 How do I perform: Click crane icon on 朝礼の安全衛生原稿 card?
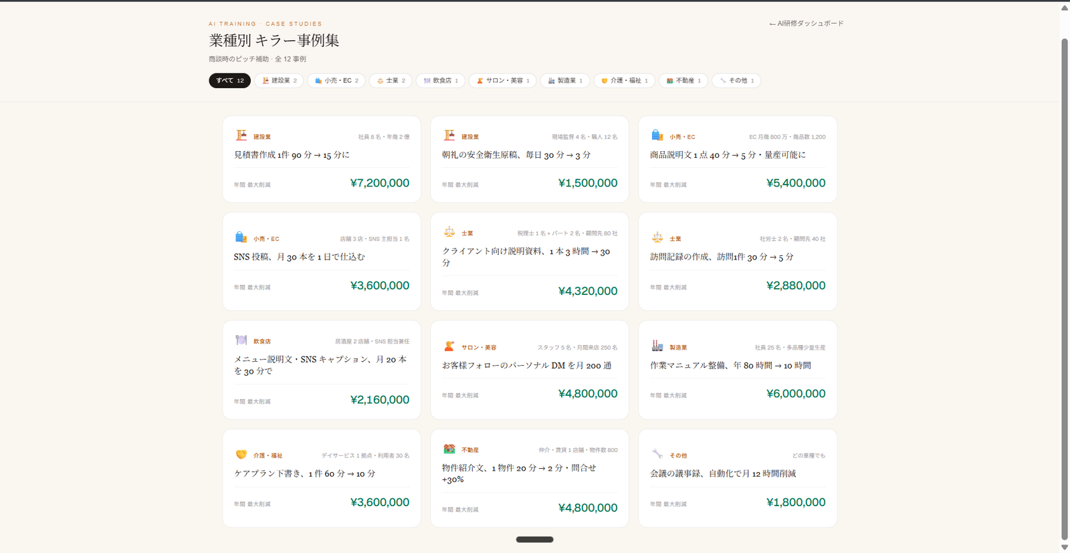point(449,136)
